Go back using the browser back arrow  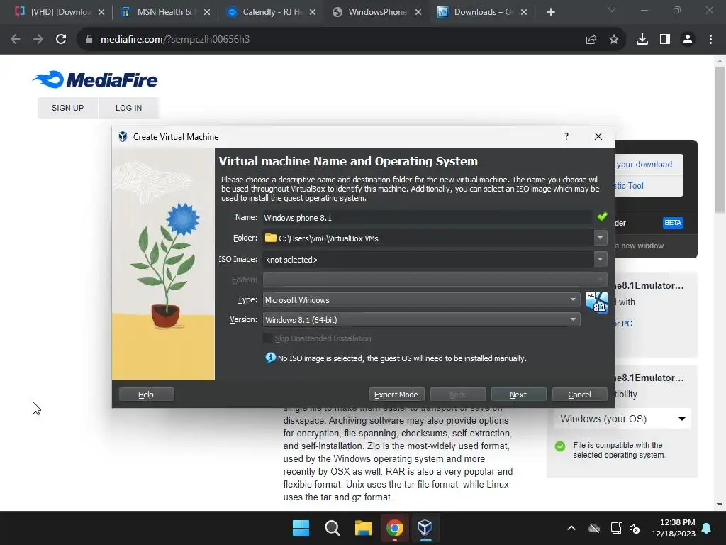coord(16,40)
